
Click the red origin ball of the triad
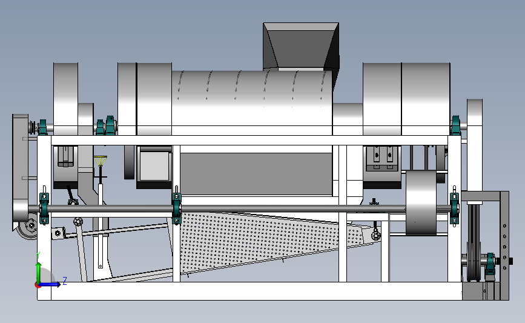click(38, 285)
